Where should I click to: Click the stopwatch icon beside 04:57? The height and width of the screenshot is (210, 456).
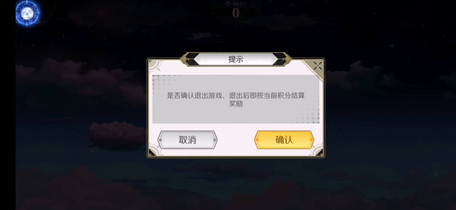(x=228, y=4)
